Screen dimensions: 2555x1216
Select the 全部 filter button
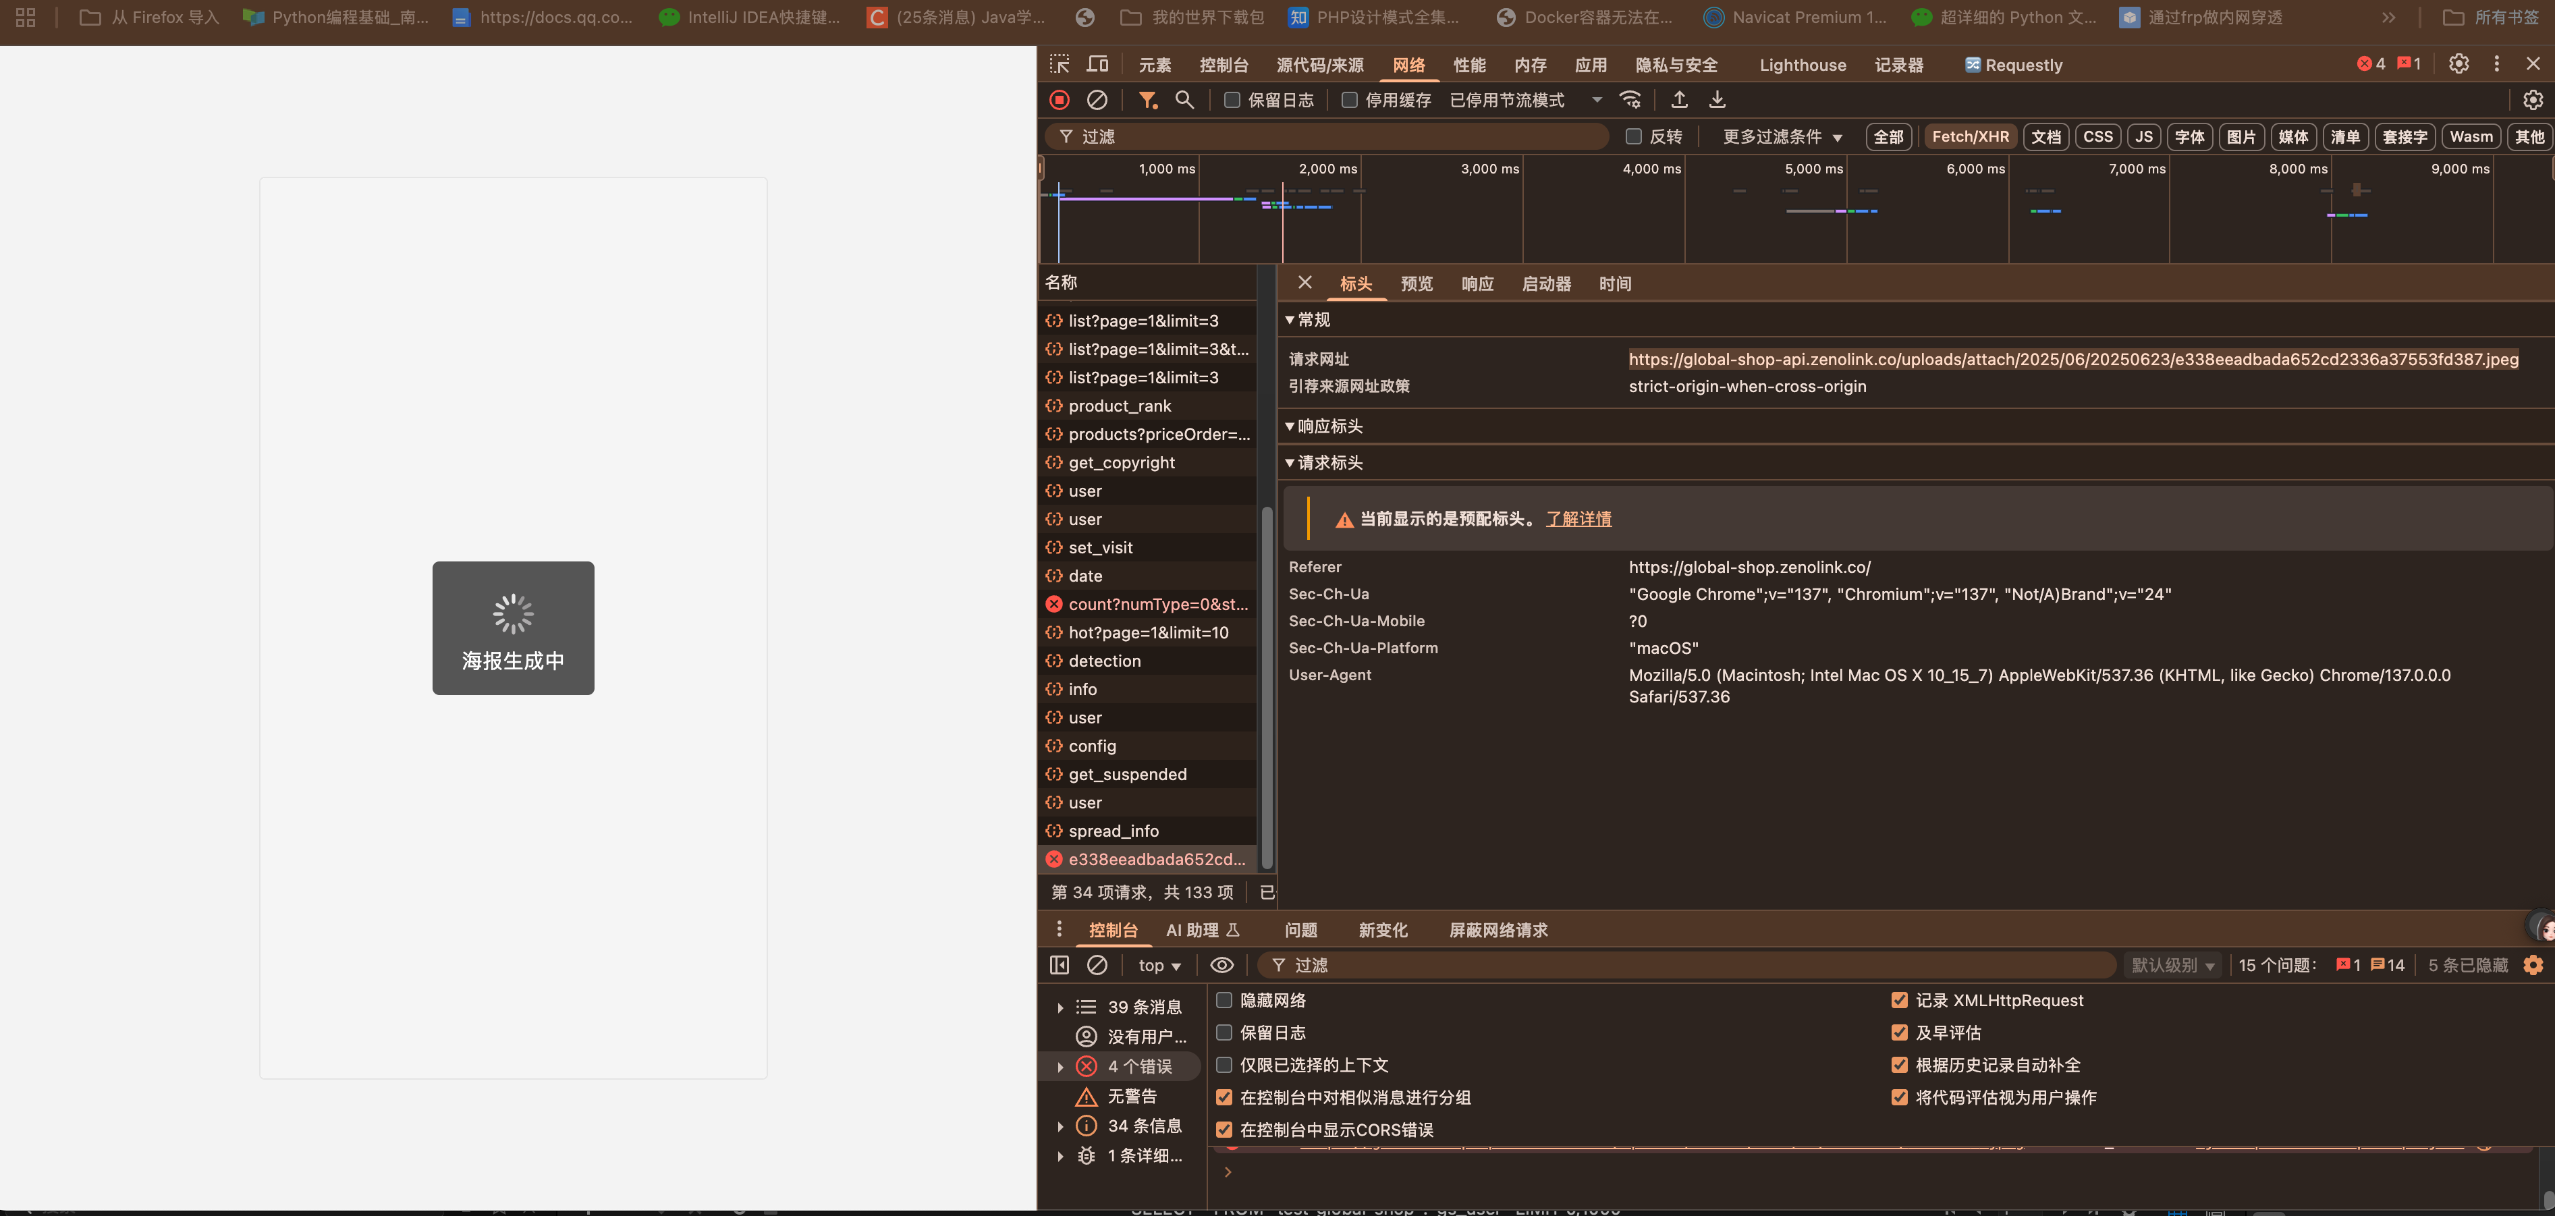[1888, 137]
